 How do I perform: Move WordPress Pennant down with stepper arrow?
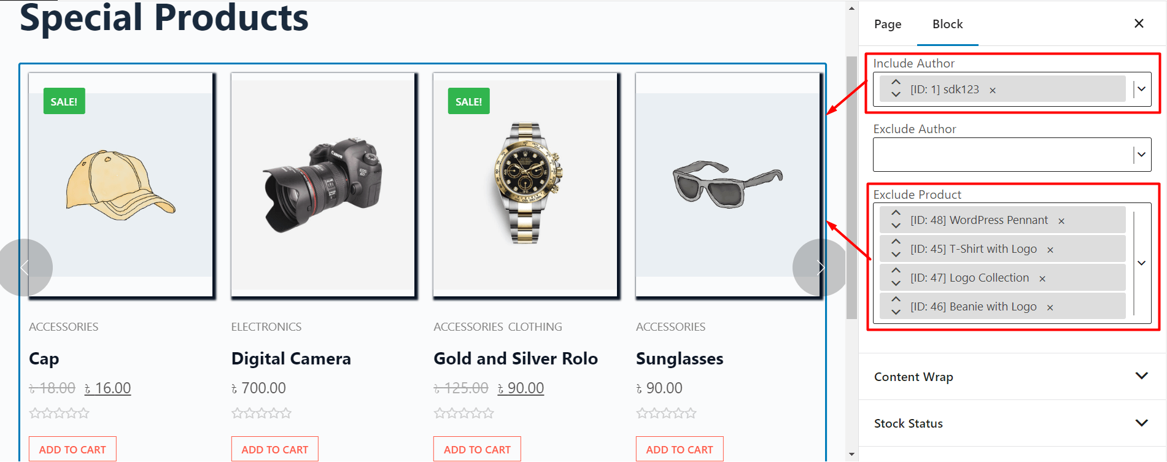pos(895,226)
